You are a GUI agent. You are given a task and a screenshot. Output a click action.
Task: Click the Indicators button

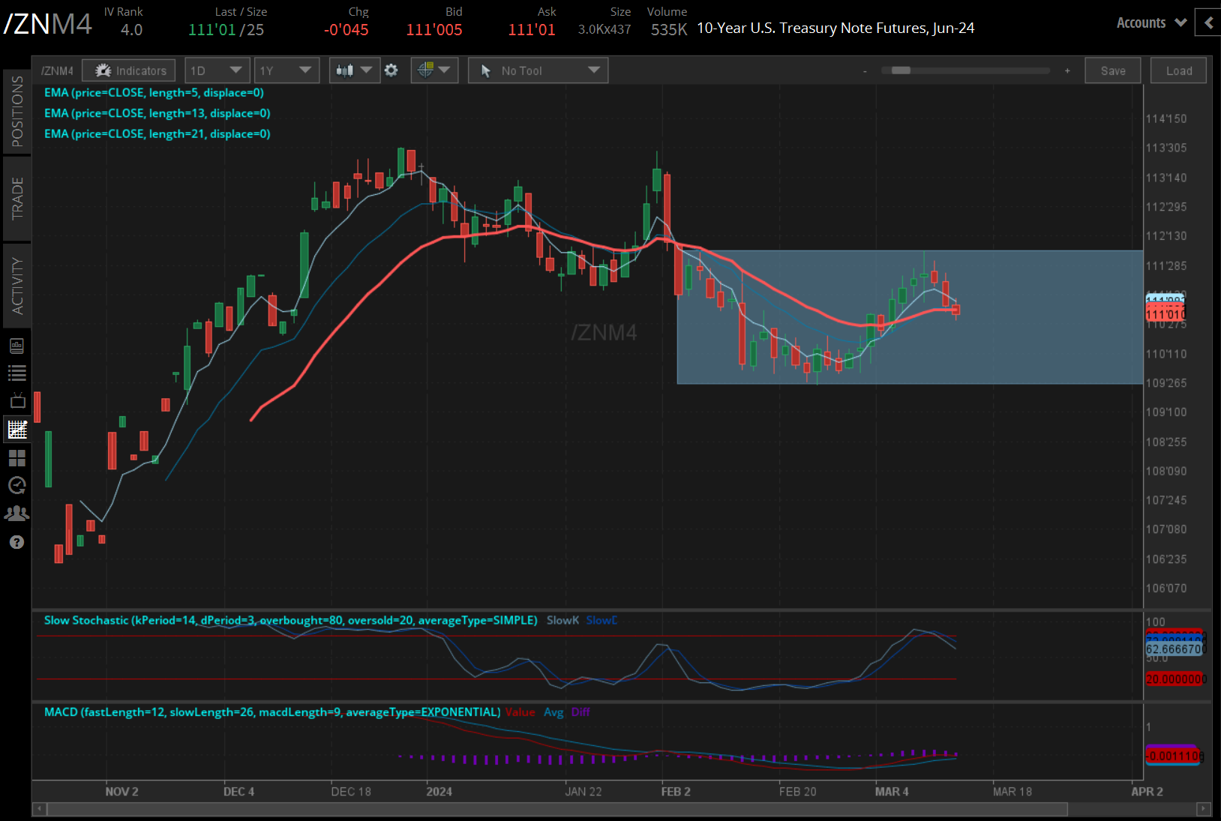[129, 70]
